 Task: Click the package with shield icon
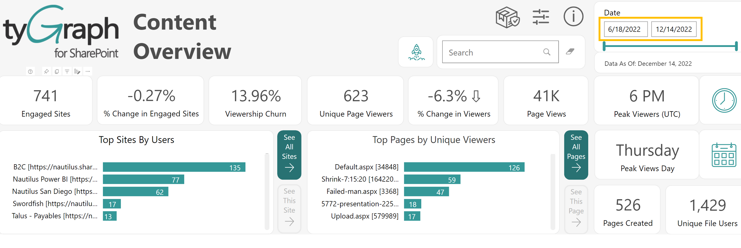(507, 17)
